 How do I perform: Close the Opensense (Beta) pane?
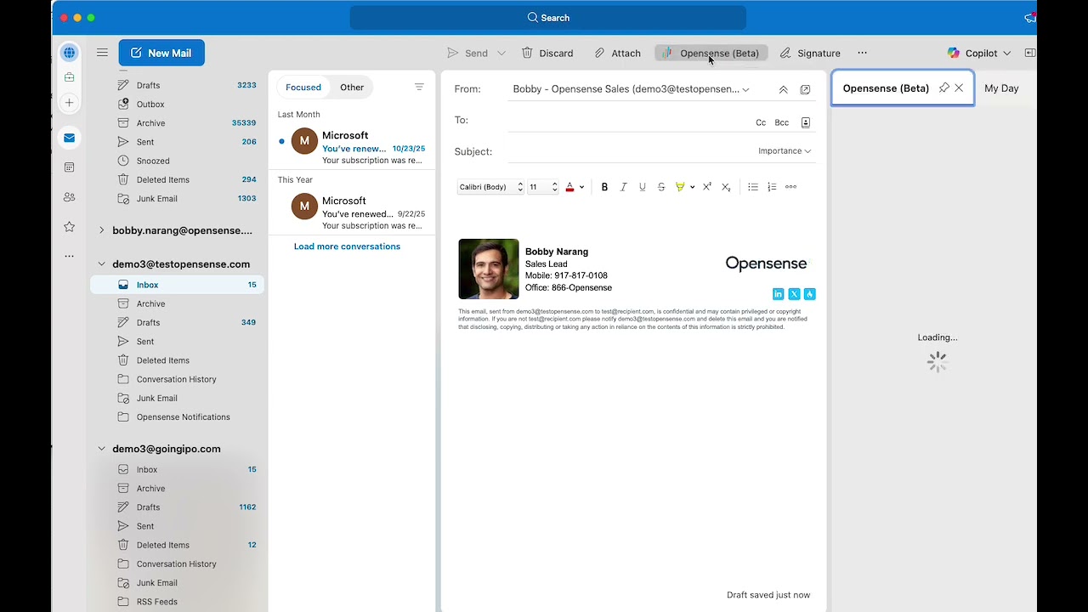coord(959,88)
